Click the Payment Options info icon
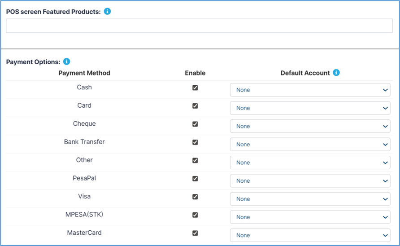The image size is (400, 246). point(66,61)
